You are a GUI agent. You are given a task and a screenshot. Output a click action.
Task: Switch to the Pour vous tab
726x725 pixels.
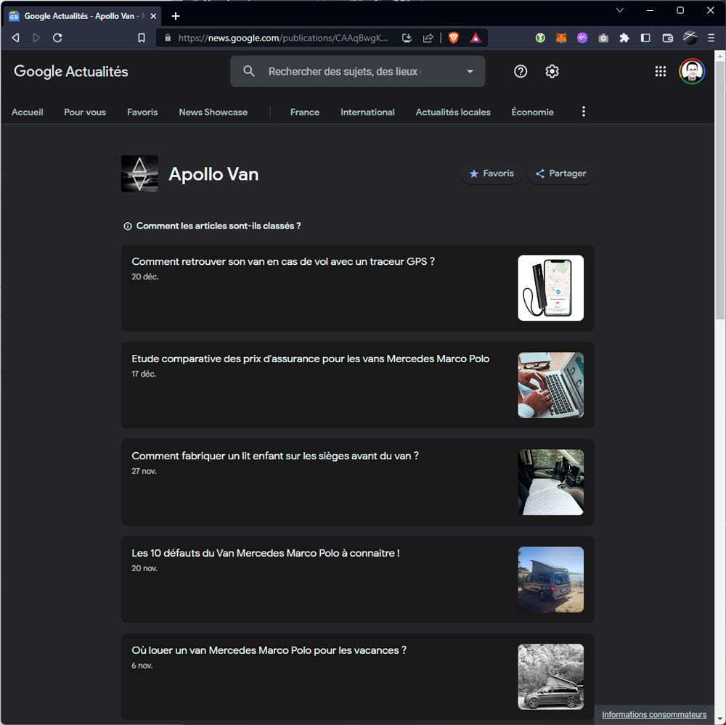tap(85, 112)
